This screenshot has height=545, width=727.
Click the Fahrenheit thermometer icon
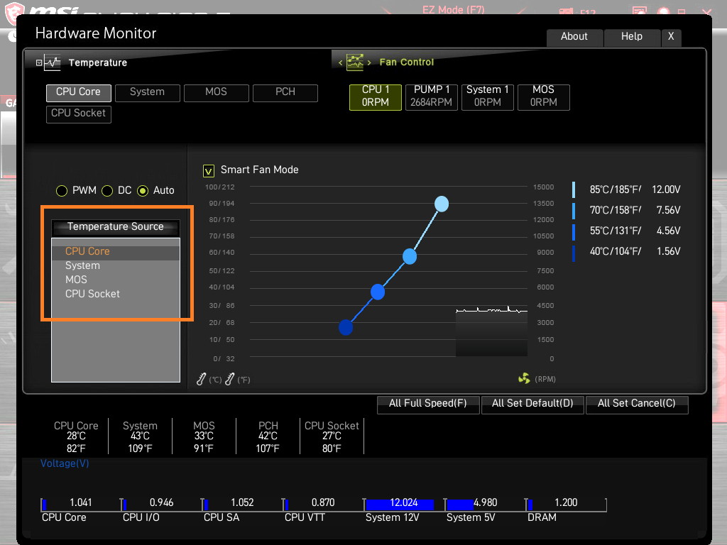click(229, 380)
